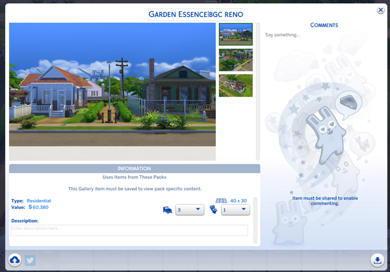Click thumbnail list vertical scrollbar
Image resolution: width=390 pixels, height=272 pixels.
(258, 92)
